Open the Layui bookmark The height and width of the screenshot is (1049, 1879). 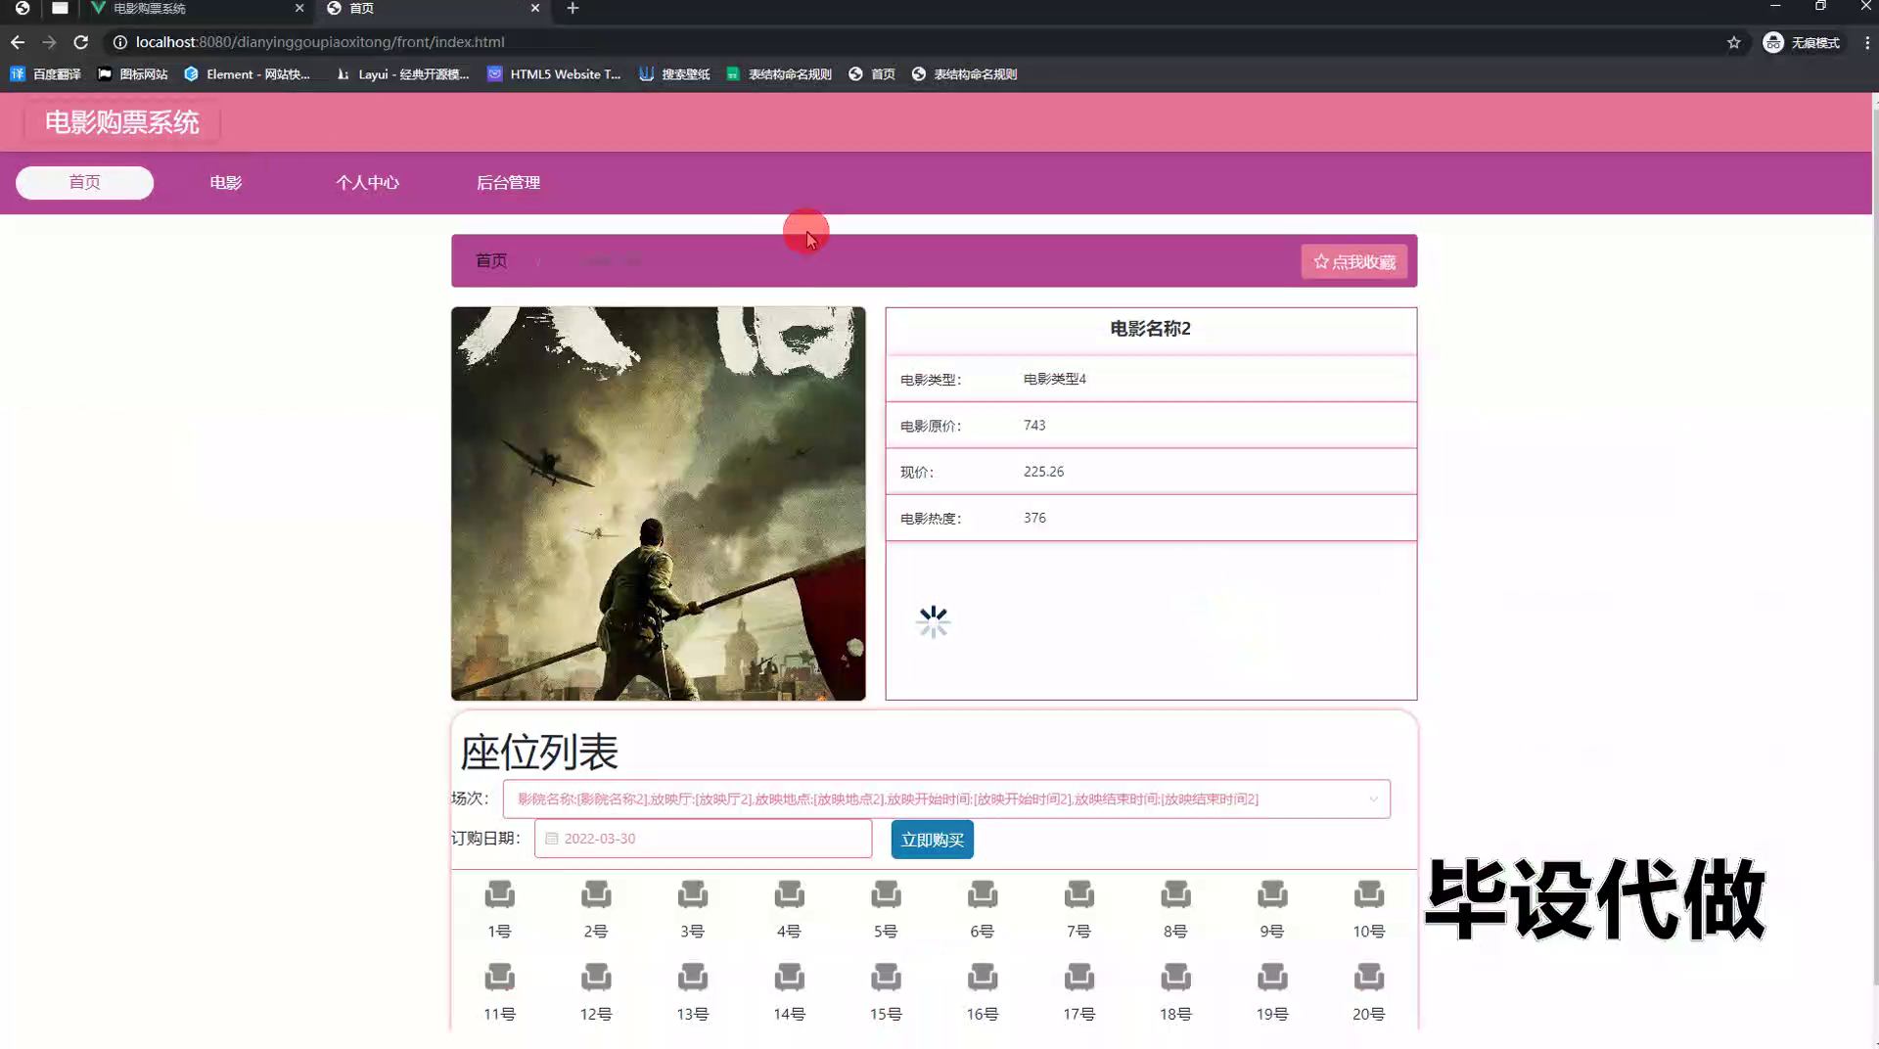point(402,74)
